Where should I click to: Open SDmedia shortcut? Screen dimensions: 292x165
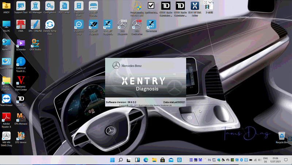[21, 45]
